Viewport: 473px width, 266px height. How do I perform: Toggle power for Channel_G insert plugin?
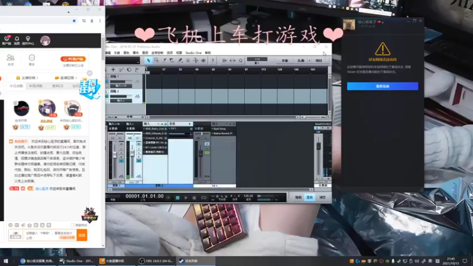pos(166,138)
